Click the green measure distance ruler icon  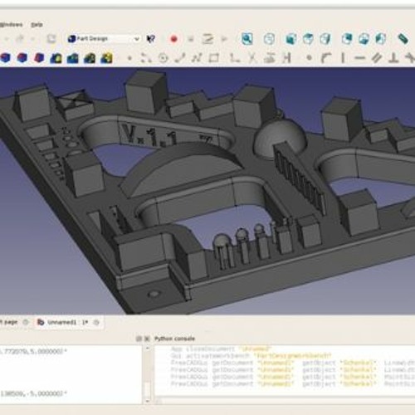click(403, 38)
